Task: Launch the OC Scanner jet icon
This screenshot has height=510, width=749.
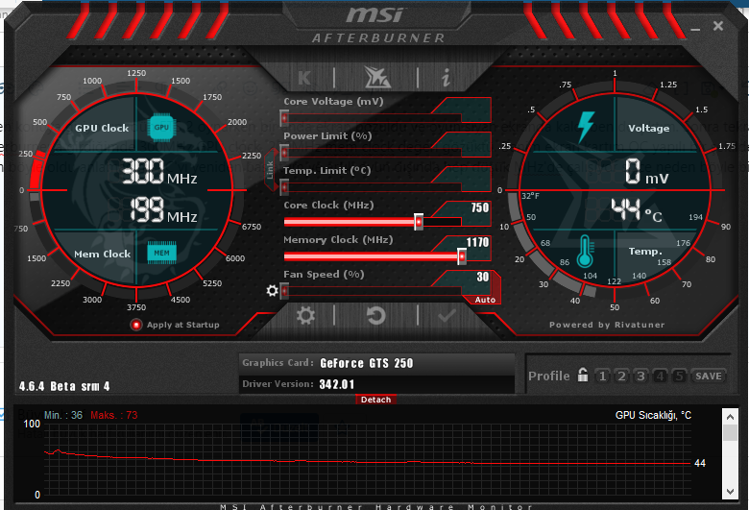Action: coord(376,78)
